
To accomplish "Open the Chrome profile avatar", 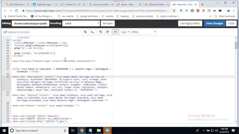I will [228, 11].
